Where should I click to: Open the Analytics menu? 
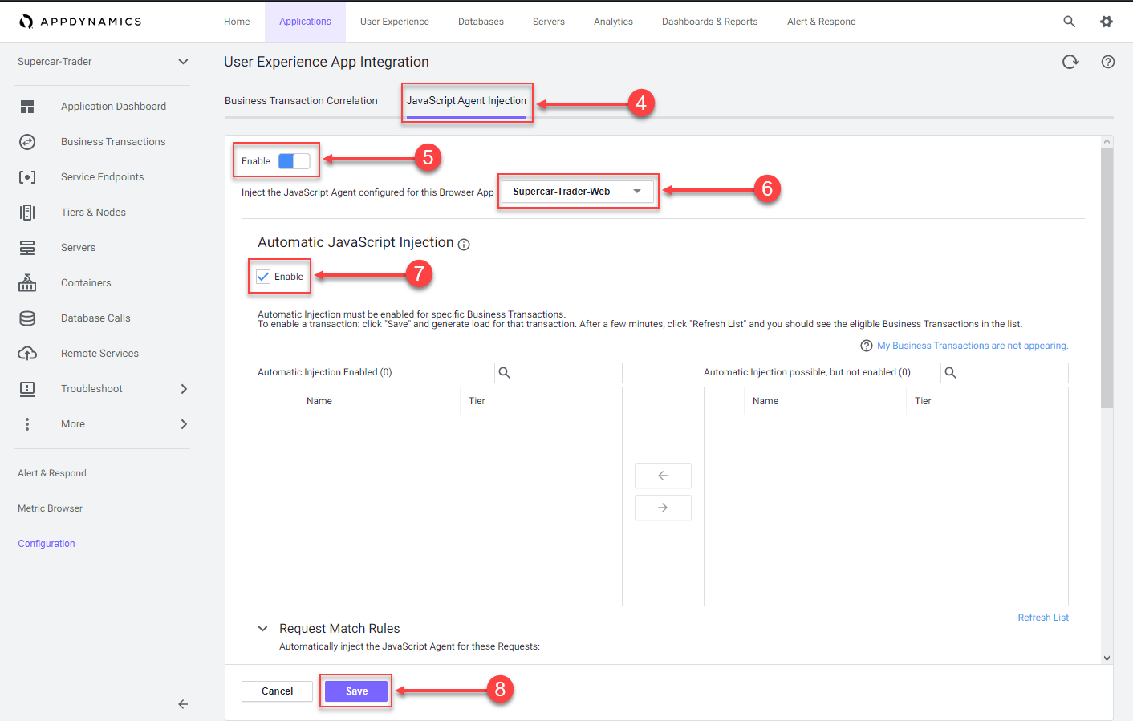613,22
